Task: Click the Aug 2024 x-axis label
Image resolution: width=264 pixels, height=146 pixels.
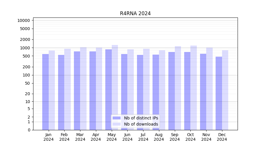Action: [x=159, y=137]
